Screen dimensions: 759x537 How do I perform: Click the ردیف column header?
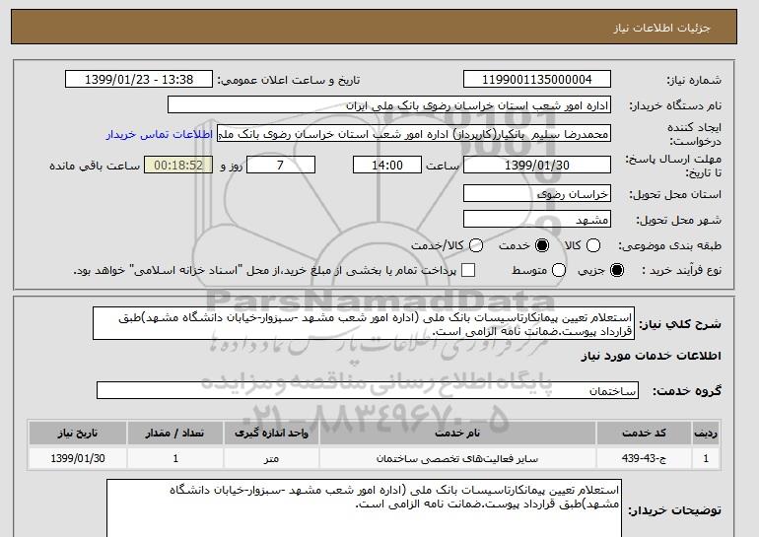[706, 433]
